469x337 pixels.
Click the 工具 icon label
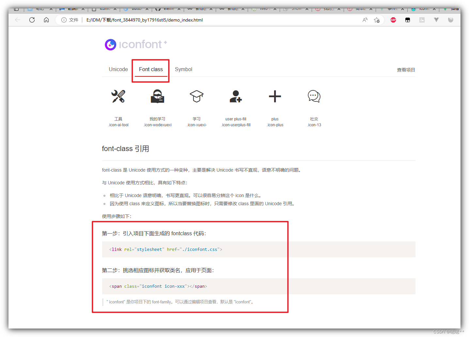click(118, 119)
